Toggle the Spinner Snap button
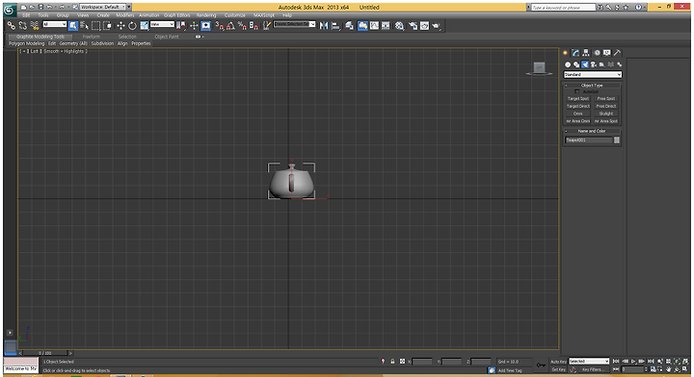The image size is (694, 377). 254,26
